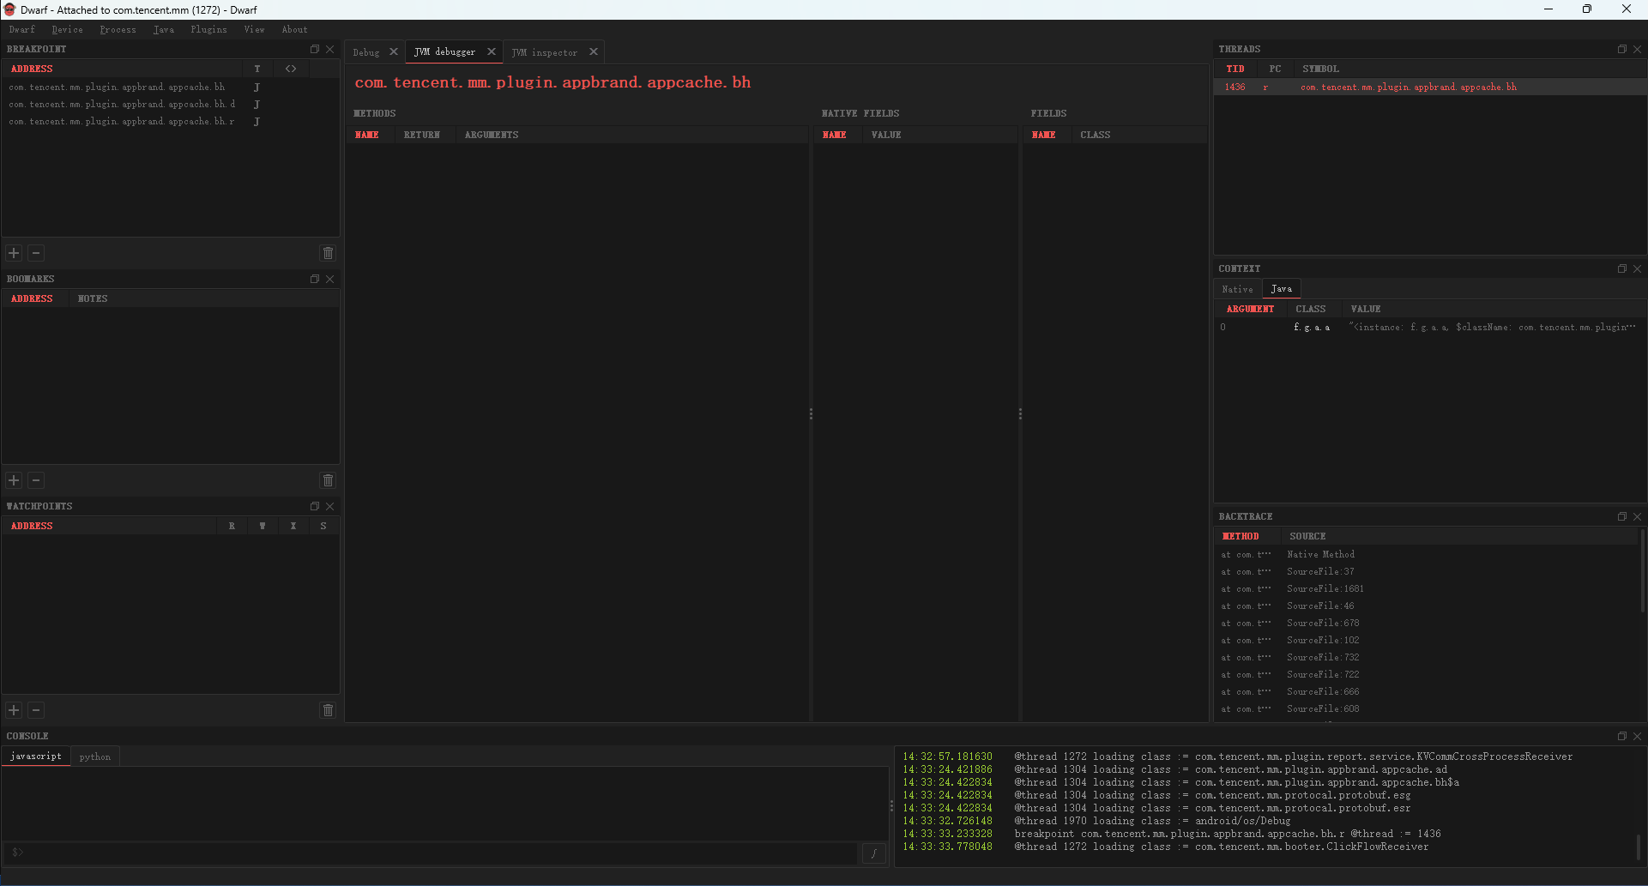The image size is (1648, 886).
Task: Close the Bookmarks panel
Action: tap(330, 279)
